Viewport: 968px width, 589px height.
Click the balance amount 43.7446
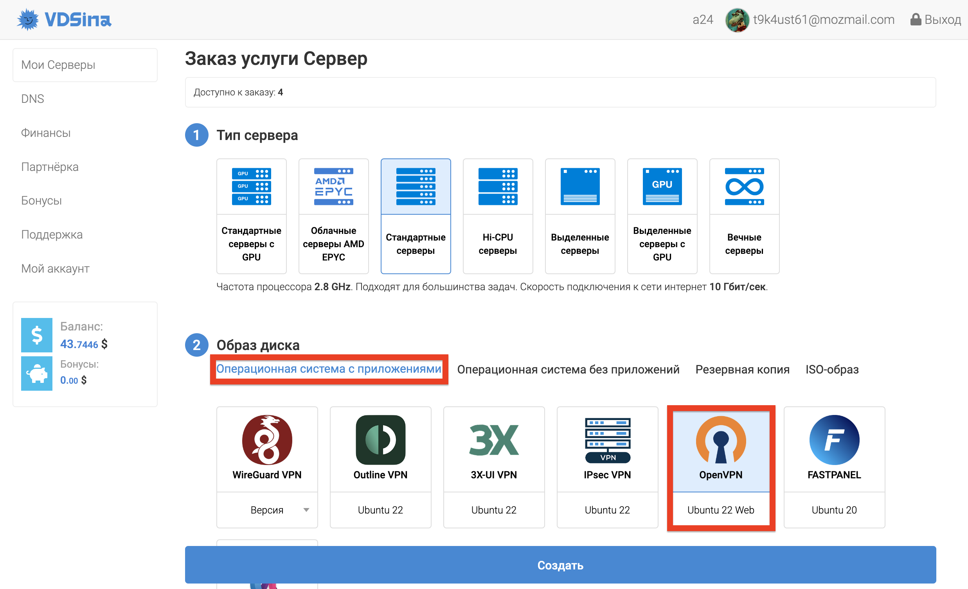(x=79, y=344)
